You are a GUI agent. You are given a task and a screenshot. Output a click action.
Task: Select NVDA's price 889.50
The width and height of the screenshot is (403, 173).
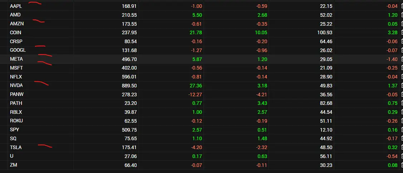[x=129, y=85]
